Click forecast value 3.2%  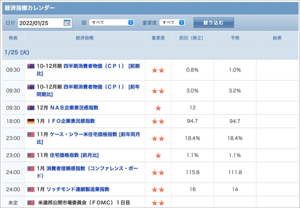coord(235,91)
